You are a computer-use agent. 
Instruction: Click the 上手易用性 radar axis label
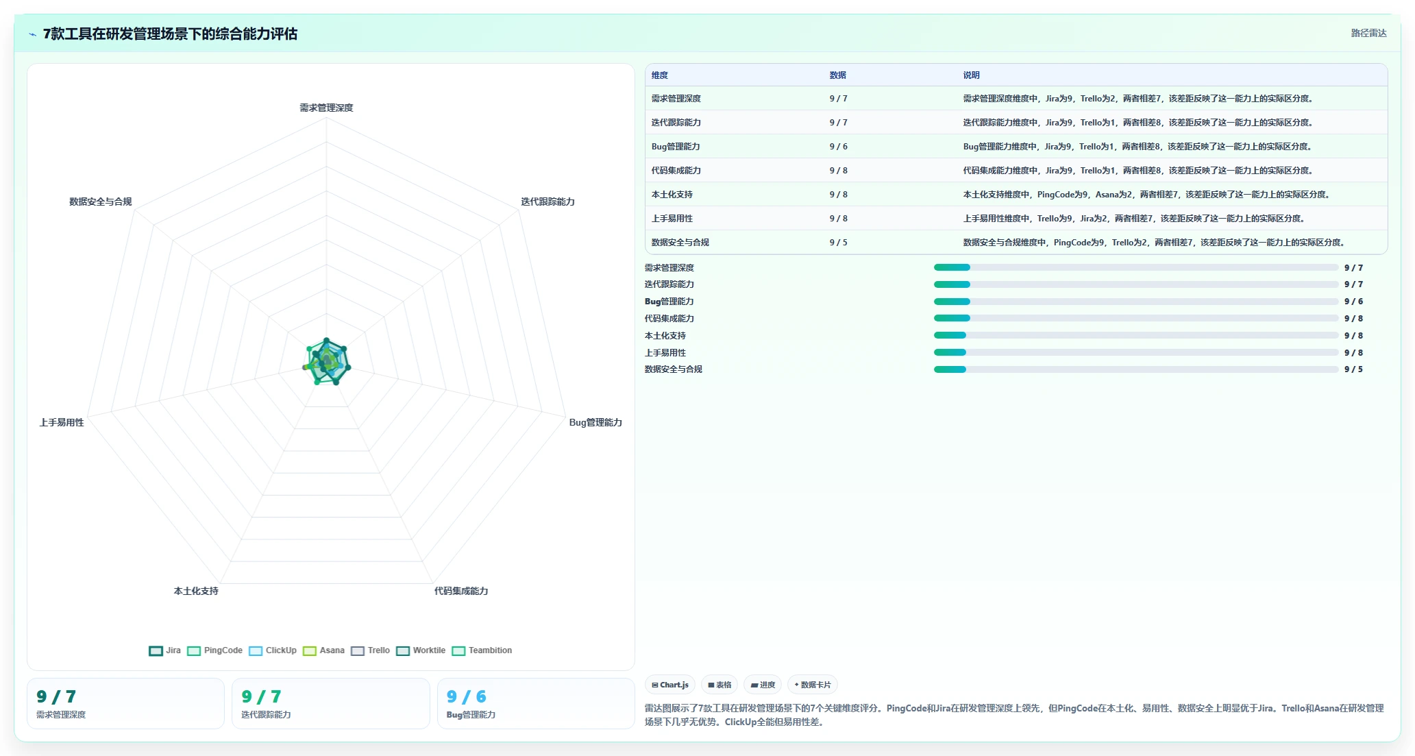click(62, 422)
